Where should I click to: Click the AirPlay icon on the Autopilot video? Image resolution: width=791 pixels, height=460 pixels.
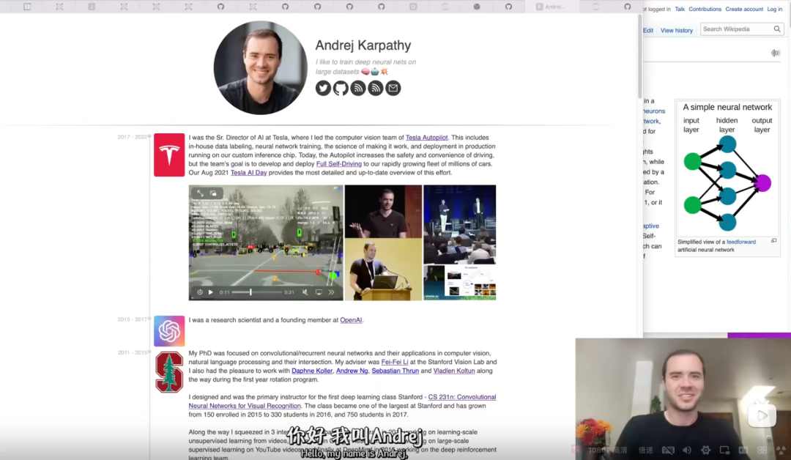point(319,292)
